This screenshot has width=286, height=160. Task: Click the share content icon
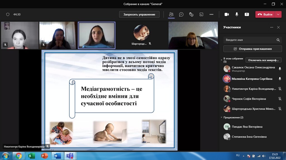[247, 14]
